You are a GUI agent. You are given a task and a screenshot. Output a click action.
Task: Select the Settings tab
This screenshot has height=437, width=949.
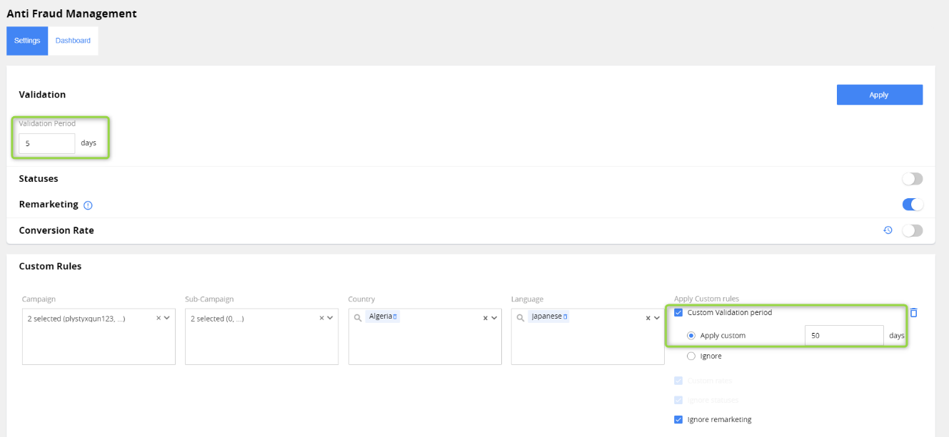click(26, 41)
